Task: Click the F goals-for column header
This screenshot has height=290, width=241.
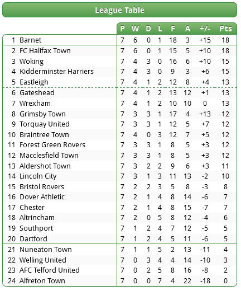Action: tap(173, 29)
